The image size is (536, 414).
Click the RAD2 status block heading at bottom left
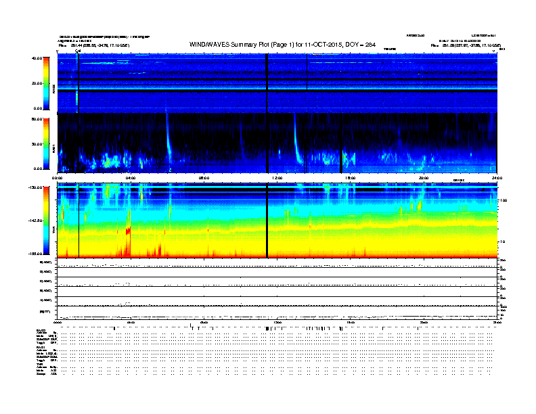coord(41,331)
